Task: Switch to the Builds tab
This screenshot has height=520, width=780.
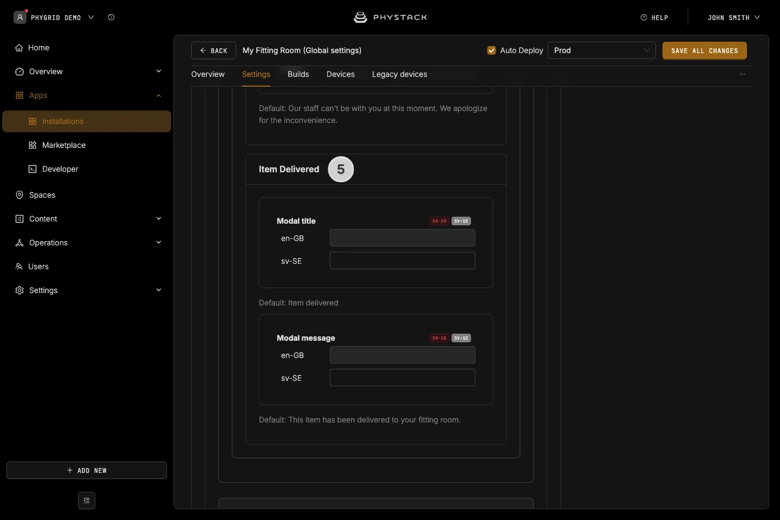Action: tap(298, 74)
